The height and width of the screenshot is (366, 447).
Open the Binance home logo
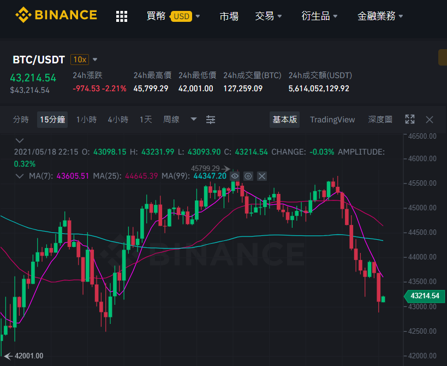(56, 15)
